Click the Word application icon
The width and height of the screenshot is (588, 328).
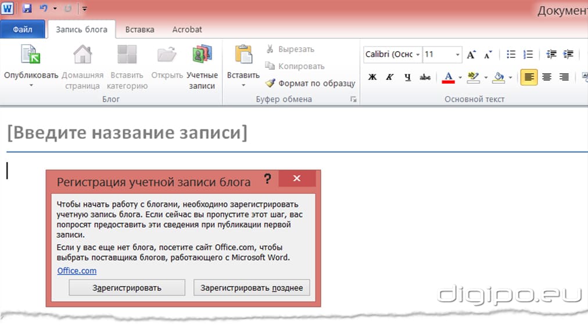(7, 8)
